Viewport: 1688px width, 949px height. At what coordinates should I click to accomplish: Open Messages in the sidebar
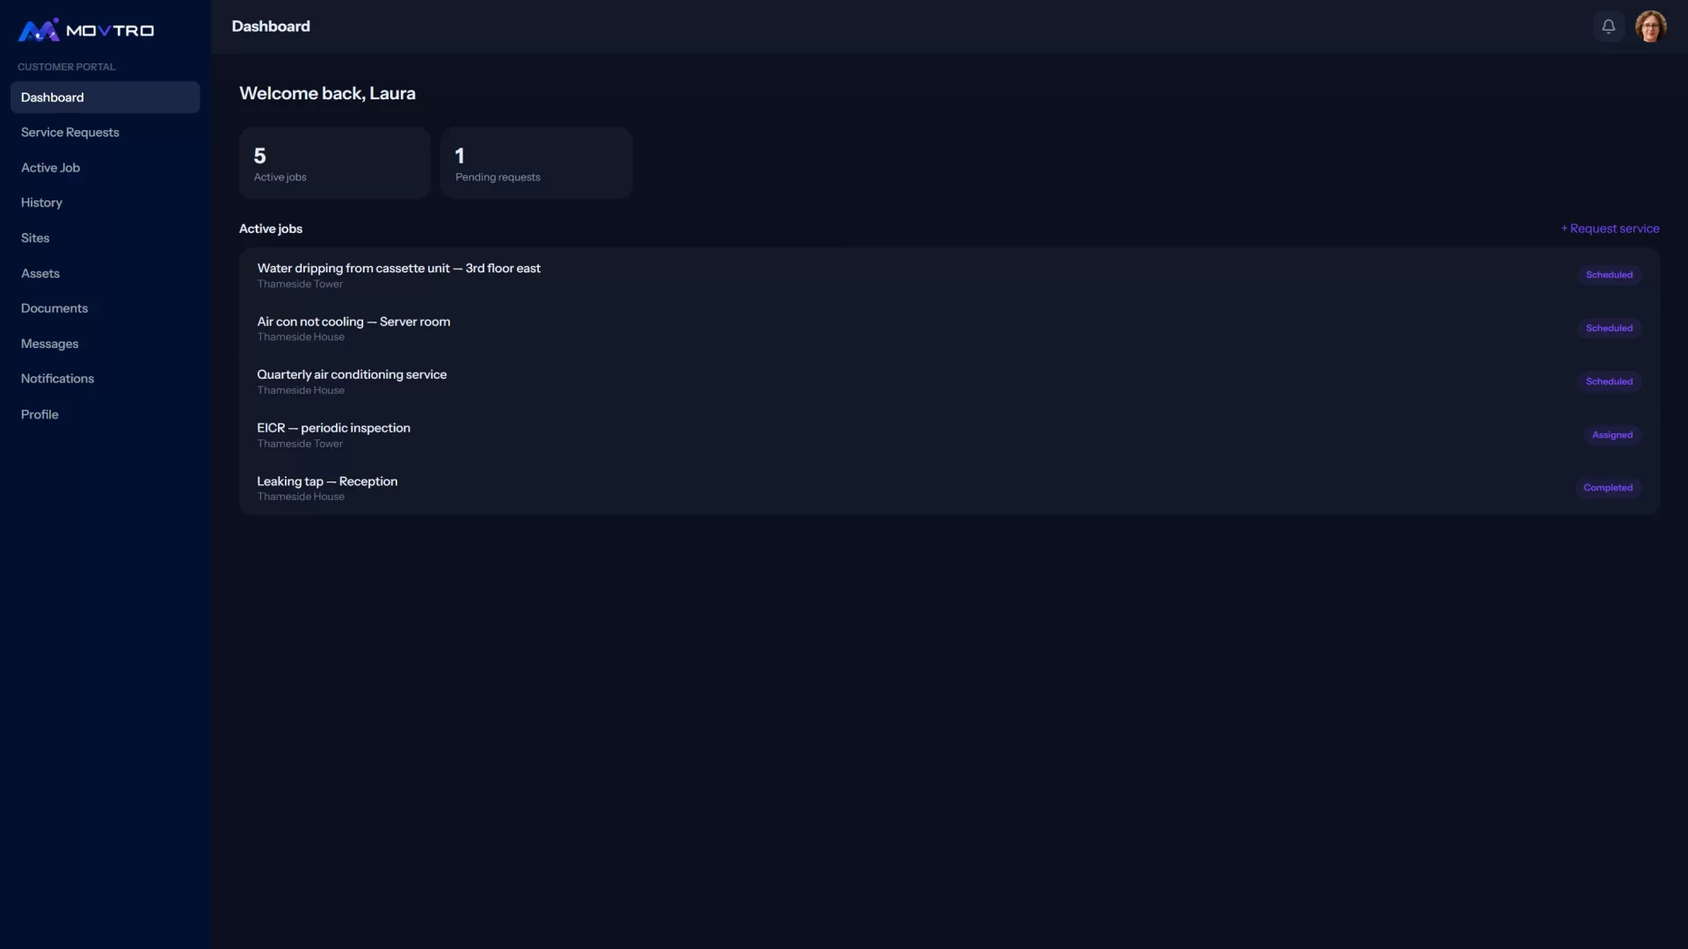click(105, 344)
